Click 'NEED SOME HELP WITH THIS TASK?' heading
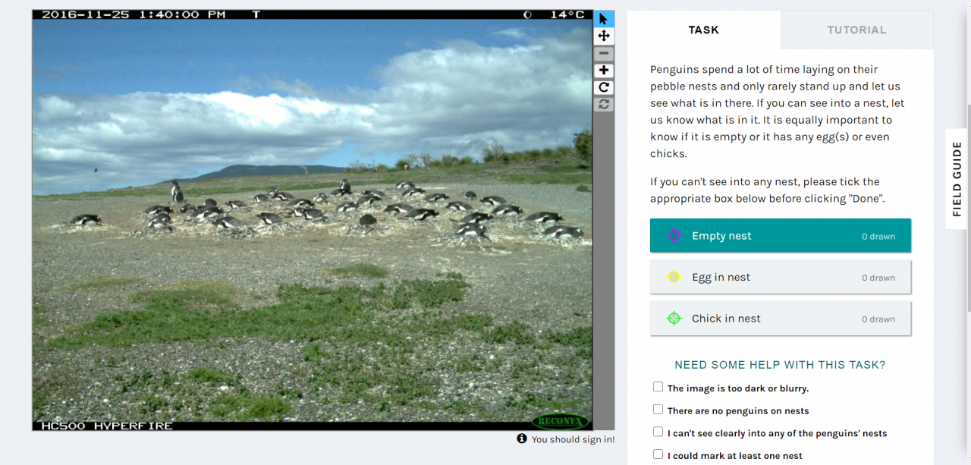Image resolution: width=971 pixels, height=465 pixels. click(780, 365)
